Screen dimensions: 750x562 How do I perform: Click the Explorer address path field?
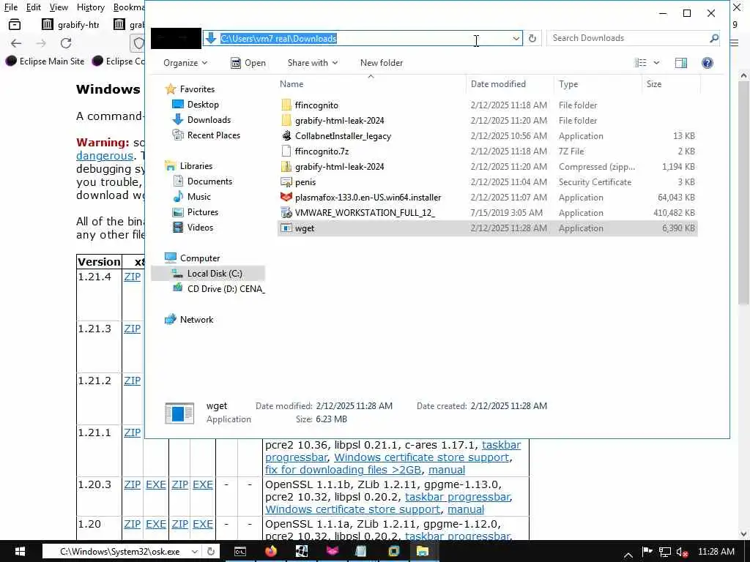coord(363,38)
